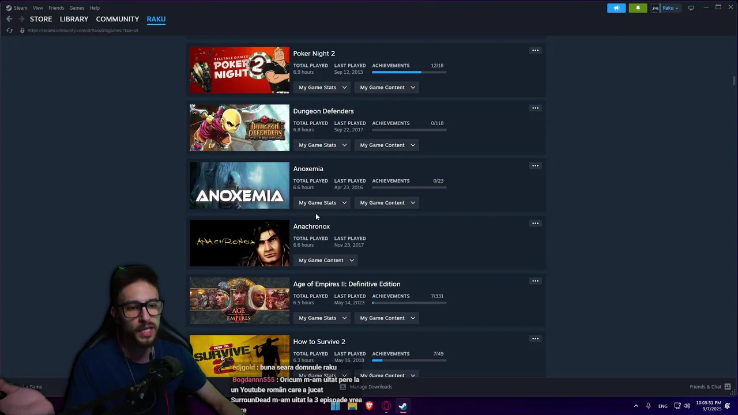Switch to the COMMUNITY tab
738x415 pixels.
[117, 19]
